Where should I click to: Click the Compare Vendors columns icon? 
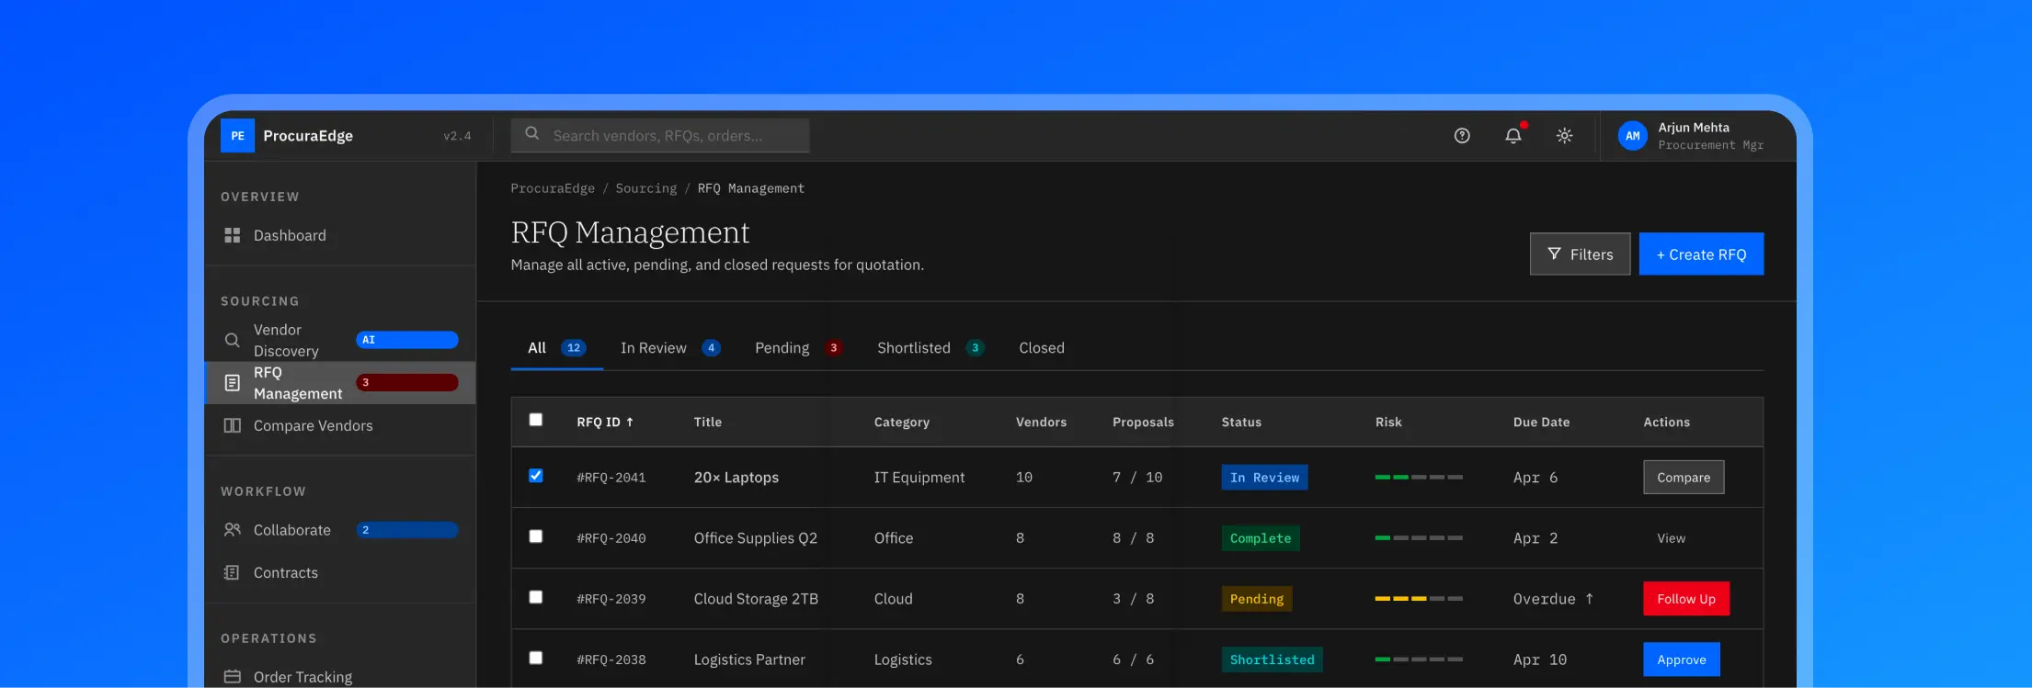click(232, 426)
